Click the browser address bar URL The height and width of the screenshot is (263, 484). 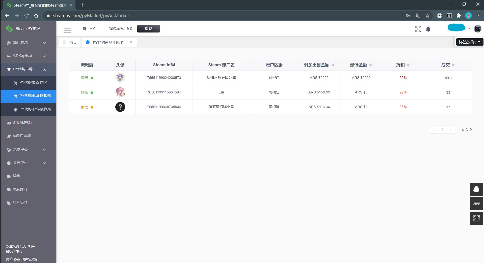coord(91,16)
